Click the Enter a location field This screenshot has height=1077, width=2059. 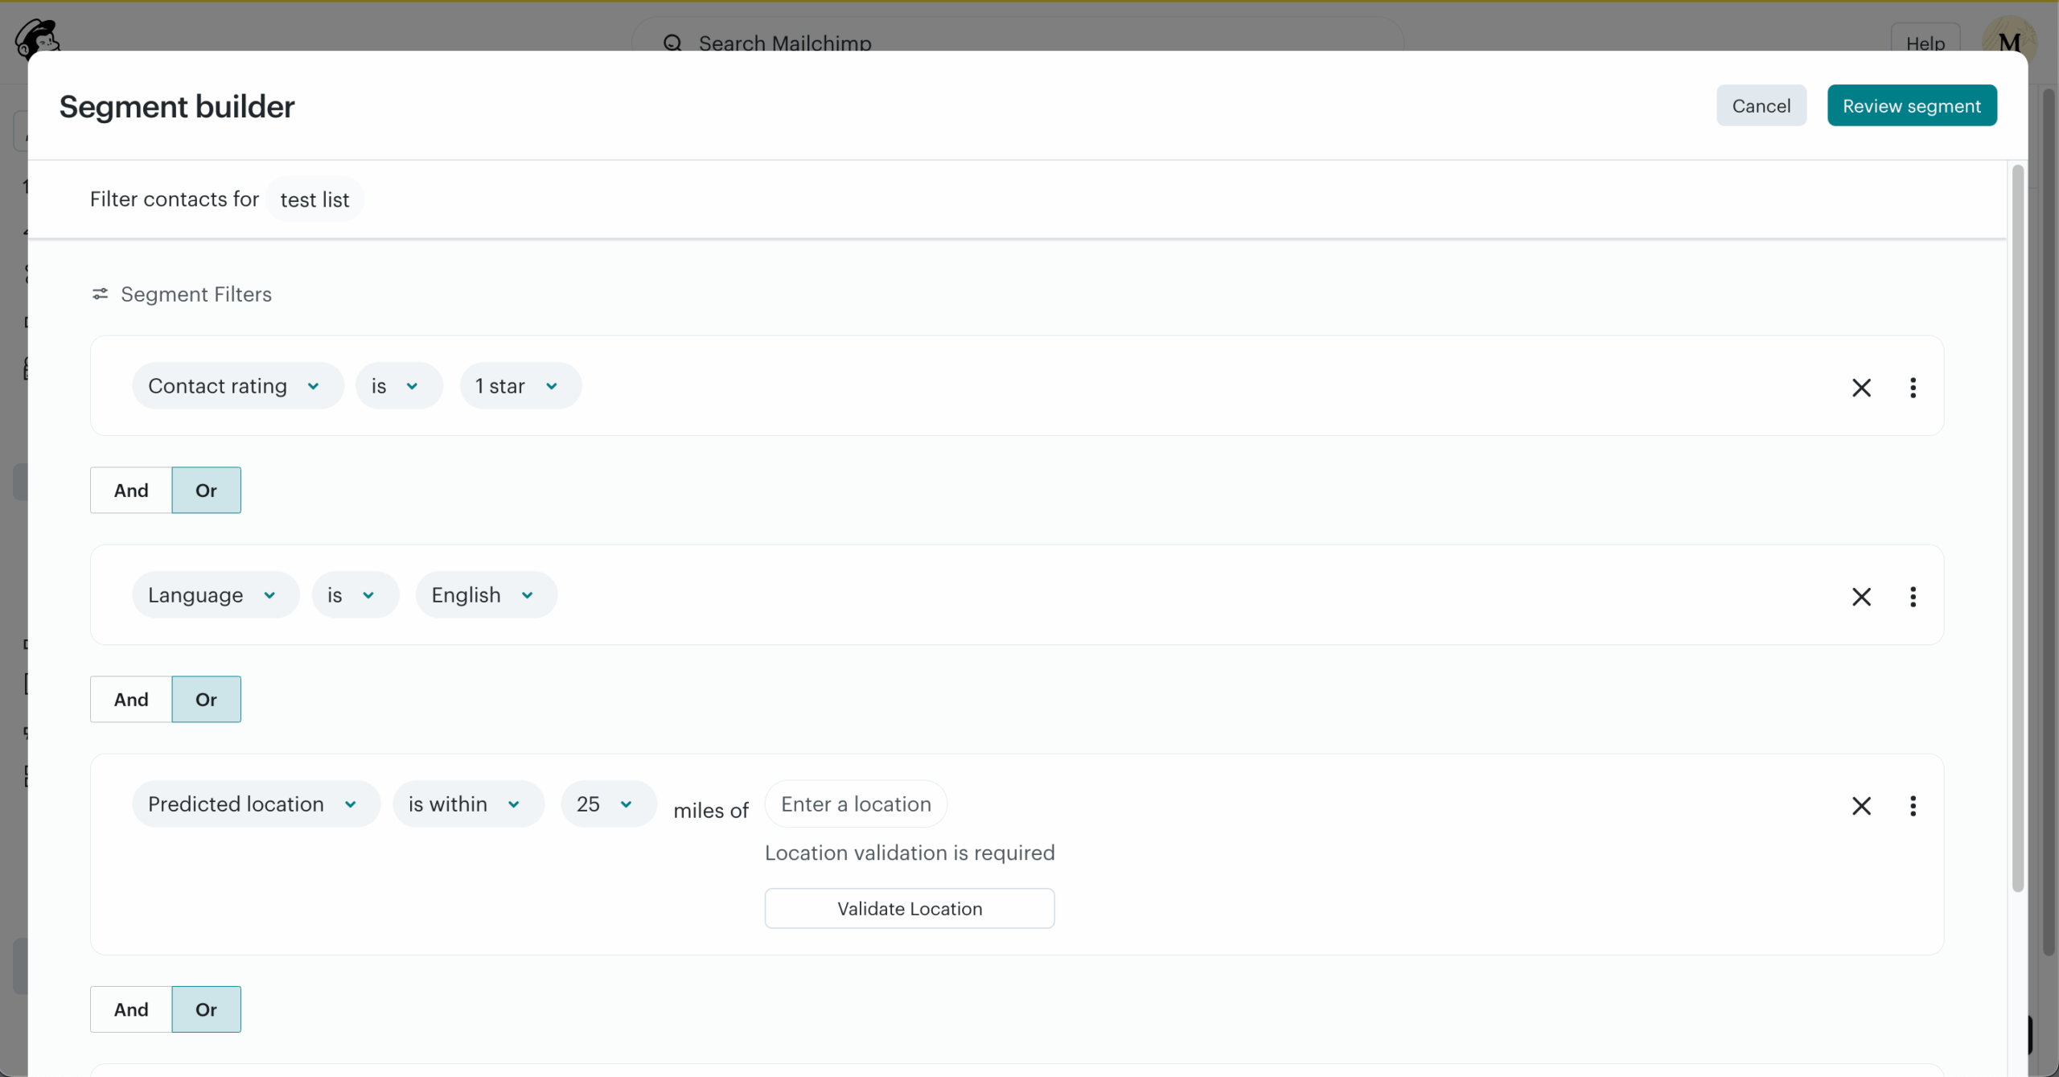pyautogui.click(x=856, y=804)
